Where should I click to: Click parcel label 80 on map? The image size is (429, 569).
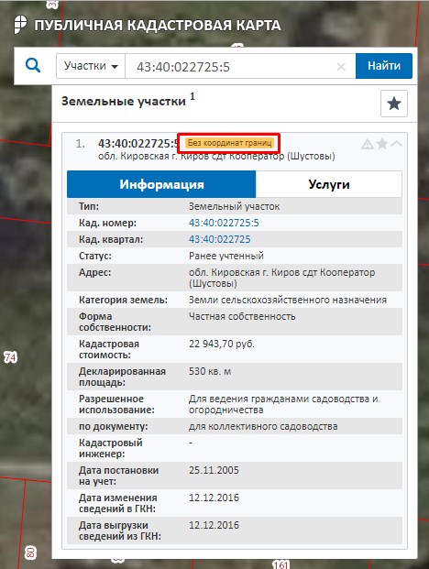tap(30, 553)
